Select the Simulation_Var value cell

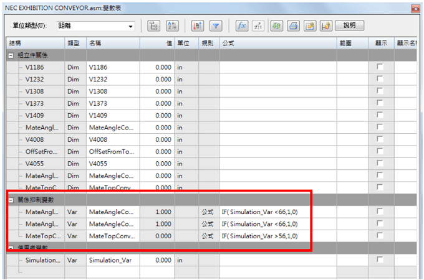click(156, 259)
